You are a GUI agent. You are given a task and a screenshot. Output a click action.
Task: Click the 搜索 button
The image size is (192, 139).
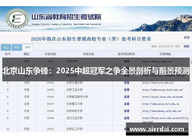187,46
